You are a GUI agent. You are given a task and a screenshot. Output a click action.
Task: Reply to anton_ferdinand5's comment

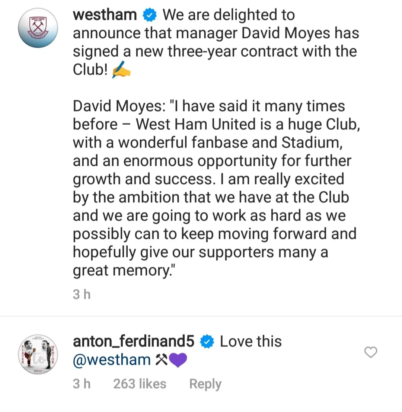tap(205, 384)
